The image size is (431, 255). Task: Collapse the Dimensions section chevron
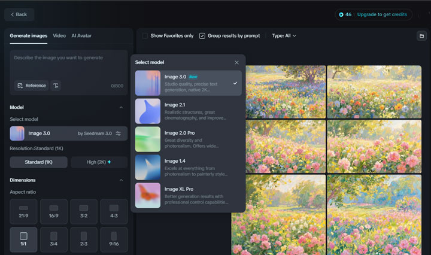(x=121, y=180)
